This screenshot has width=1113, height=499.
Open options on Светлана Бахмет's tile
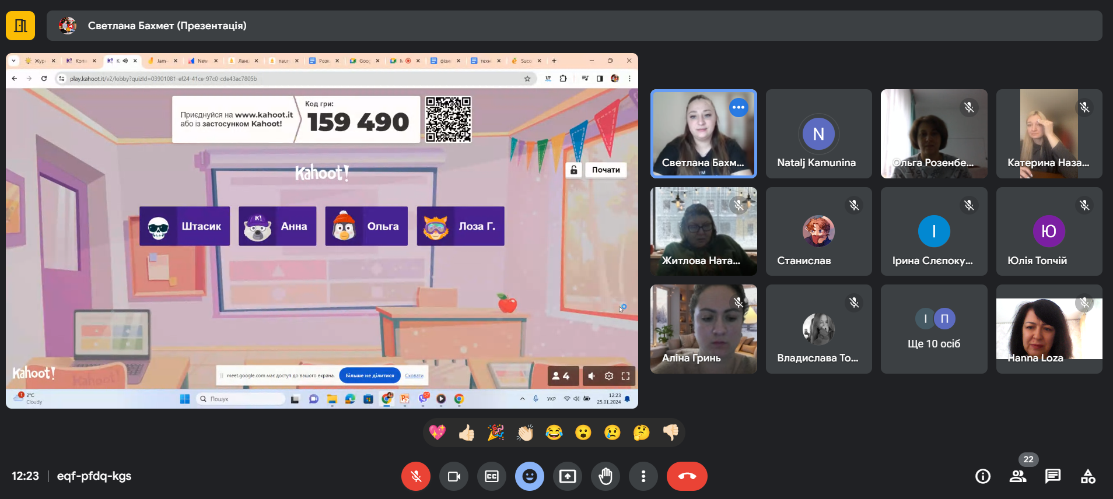(738, 107)
